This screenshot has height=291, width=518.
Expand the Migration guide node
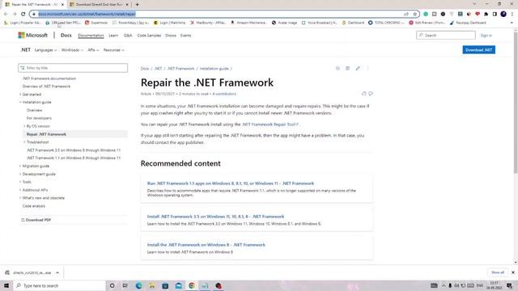click(x=20, y=166)
